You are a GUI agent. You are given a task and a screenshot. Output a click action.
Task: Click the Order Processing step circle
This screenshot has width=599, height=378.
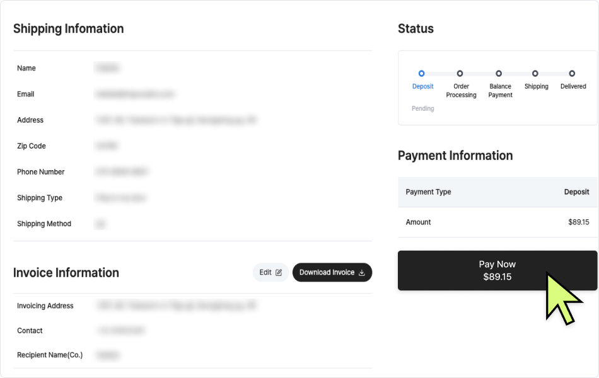click(460, 74)
